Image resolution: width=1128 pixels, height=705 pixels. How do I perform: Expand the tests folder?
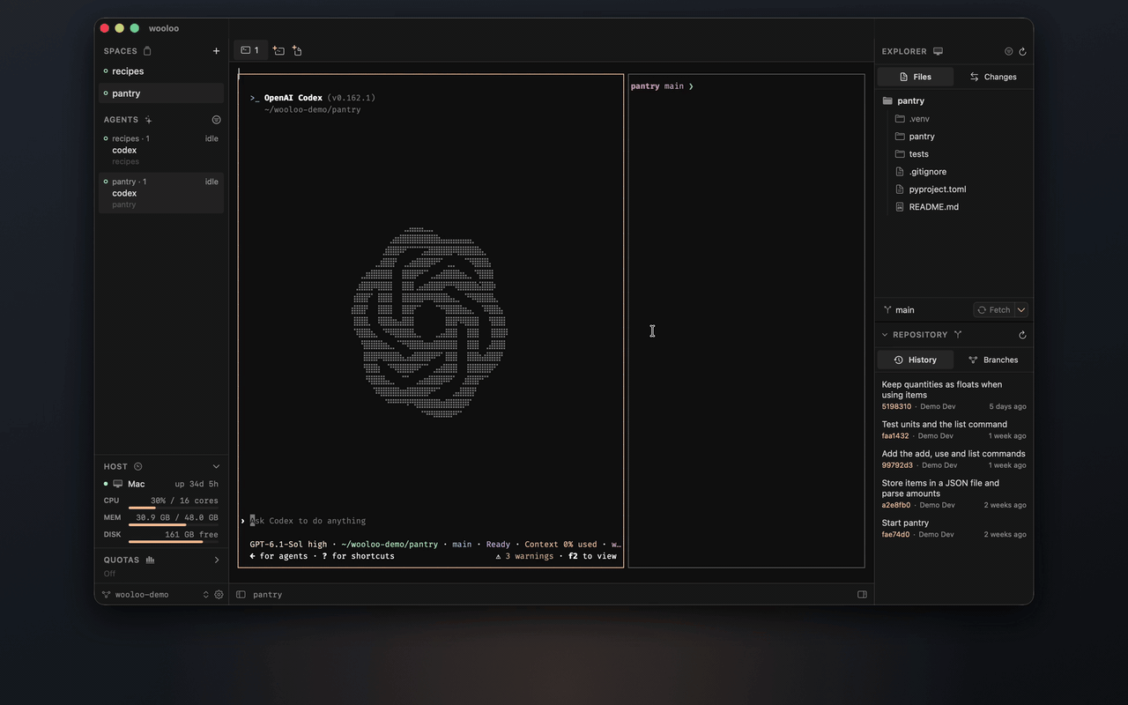point(954,154)
